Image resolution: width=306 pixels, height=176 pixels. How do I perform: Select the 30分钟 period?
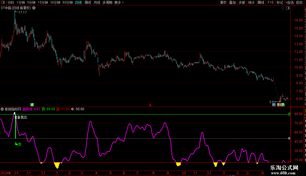55,2
